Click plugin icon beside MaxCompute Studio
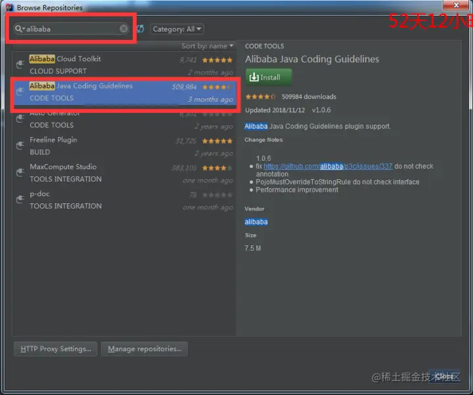 [x=20, y=173]
